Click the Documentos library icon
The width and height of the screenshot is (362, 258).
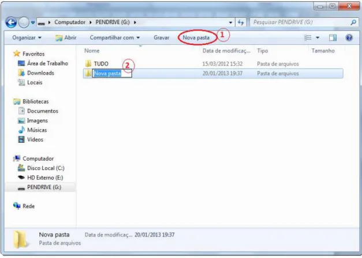point(21,111)
